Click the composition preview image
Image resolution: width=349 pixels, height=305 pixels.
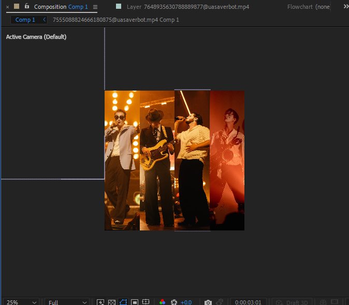174,161
